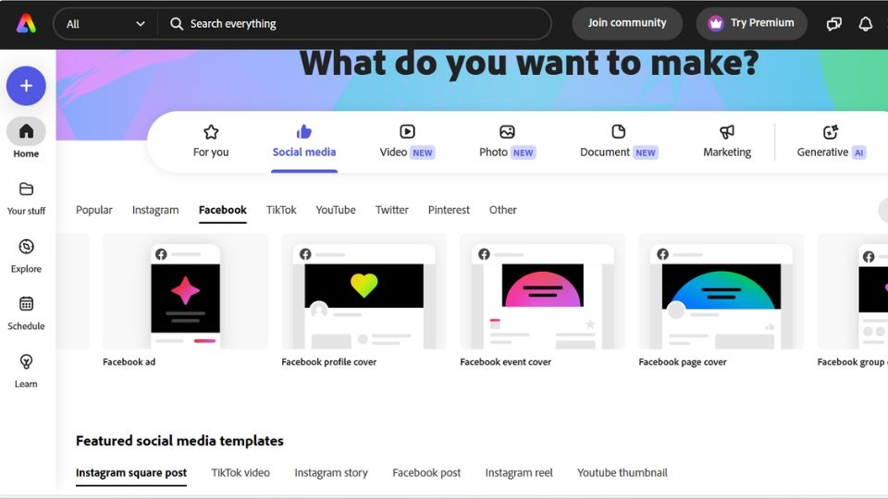Select the Twitter filter
The height and width of the screenshot is (499, 888).
pyautogui.click(x=392, y=210)
